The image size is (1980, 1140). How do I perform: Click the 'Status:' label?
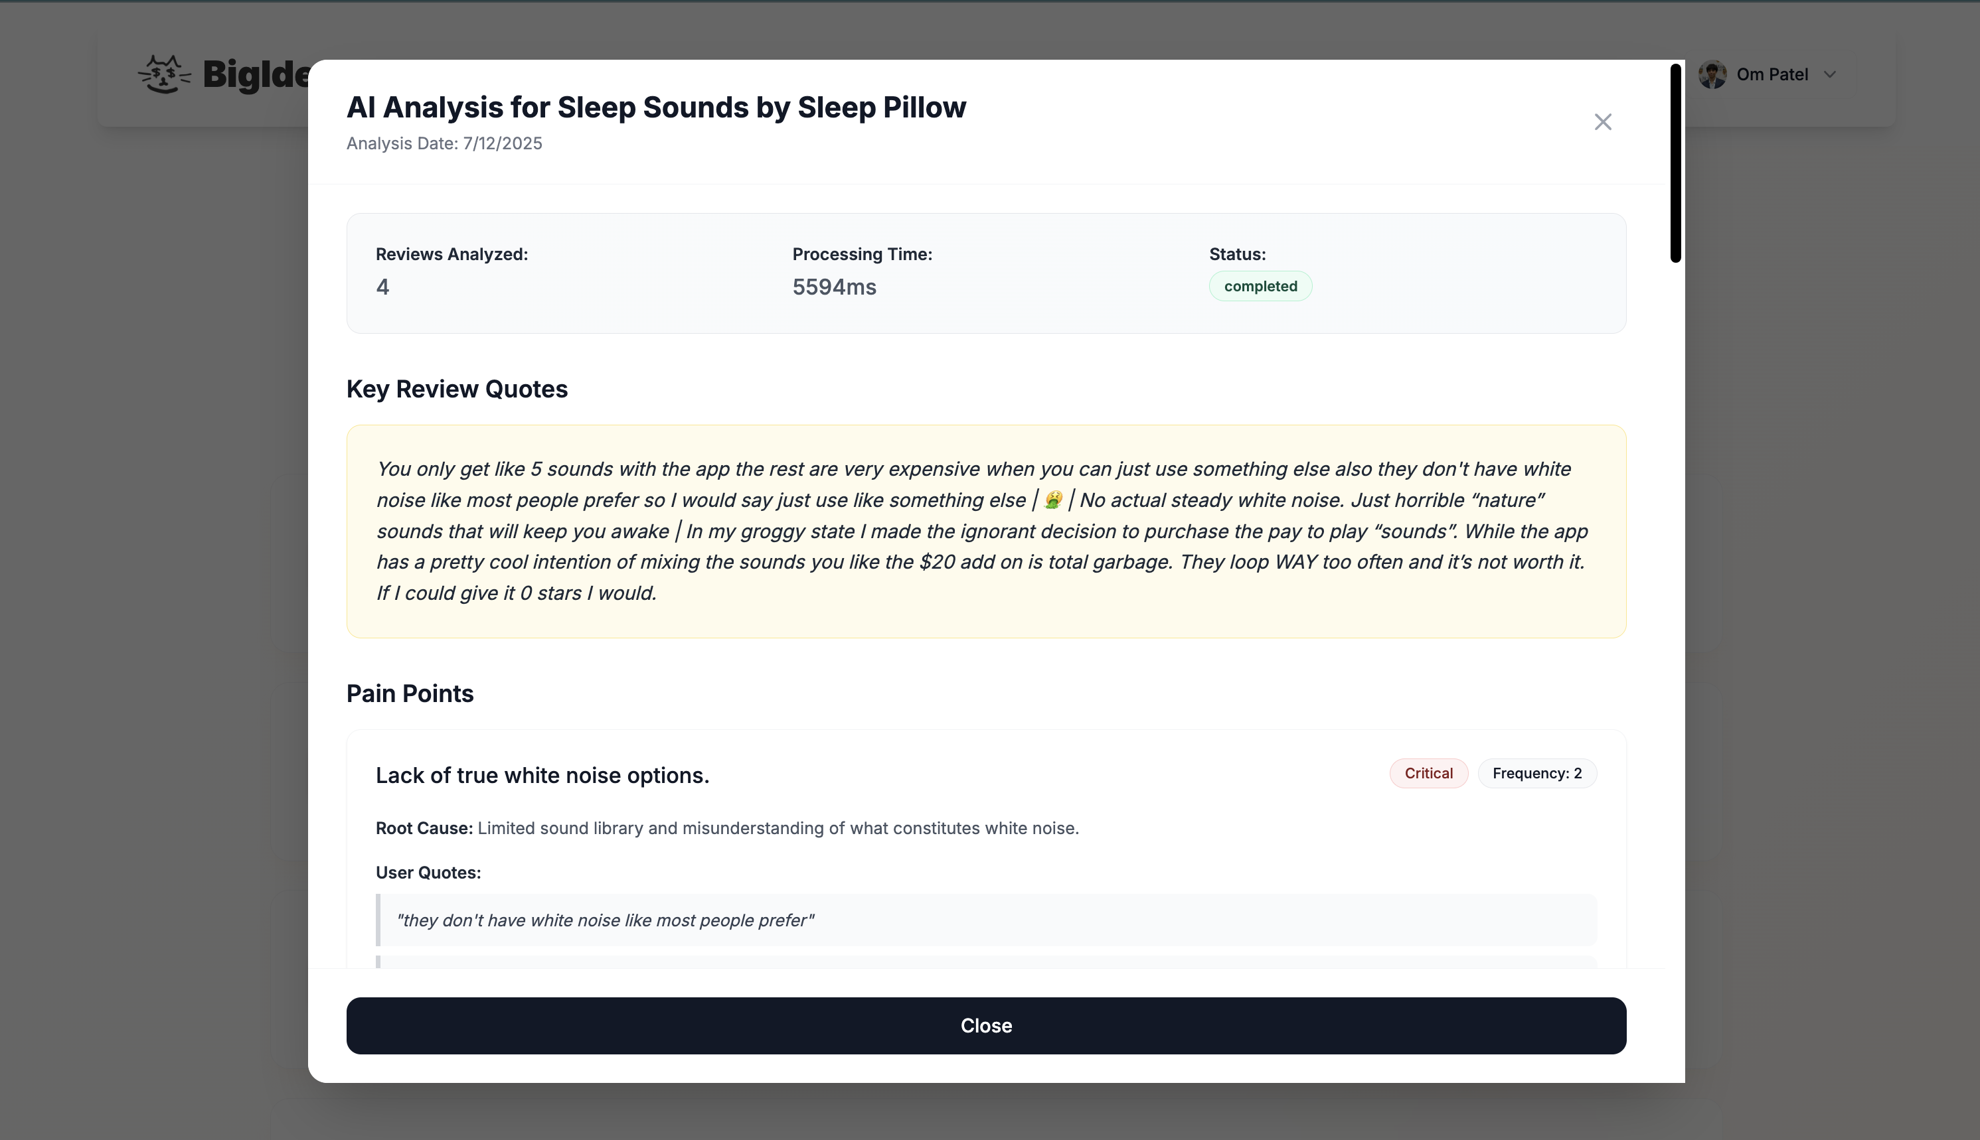pos(1238,254)
